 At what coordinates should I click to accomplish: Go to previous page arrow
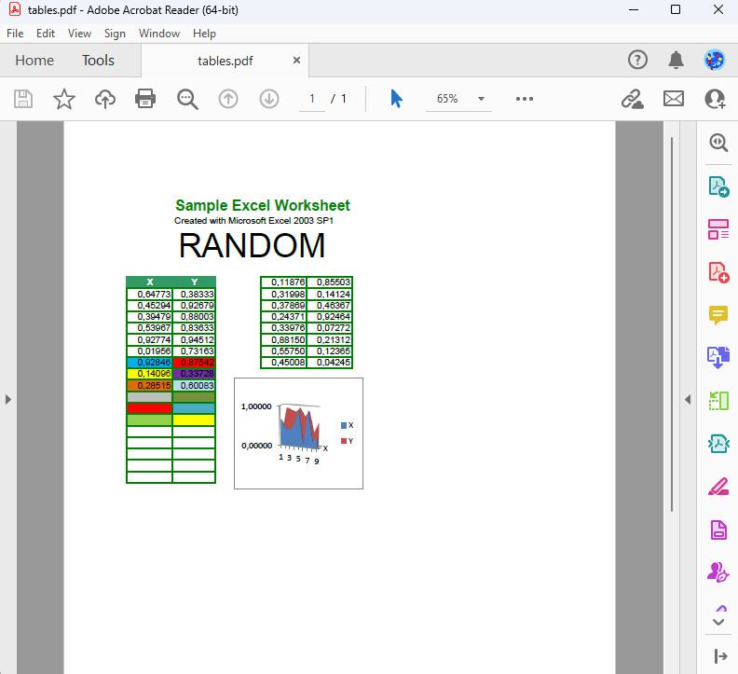point(228,99)
